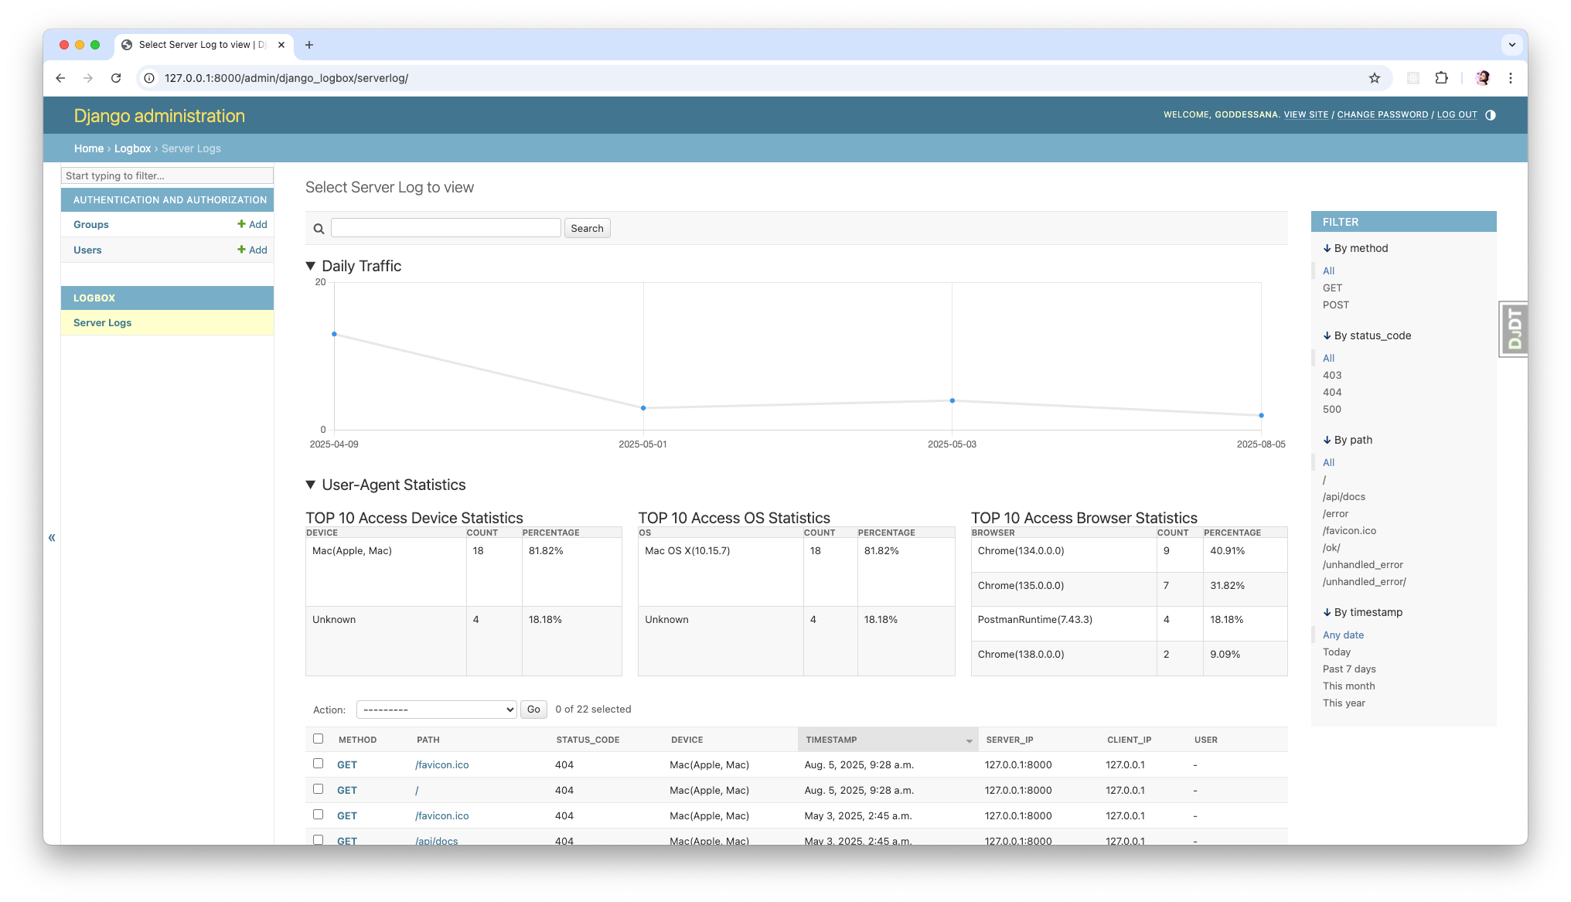The image size is (1571, 902).
Task: Click the log search input field
Action: 445,228
